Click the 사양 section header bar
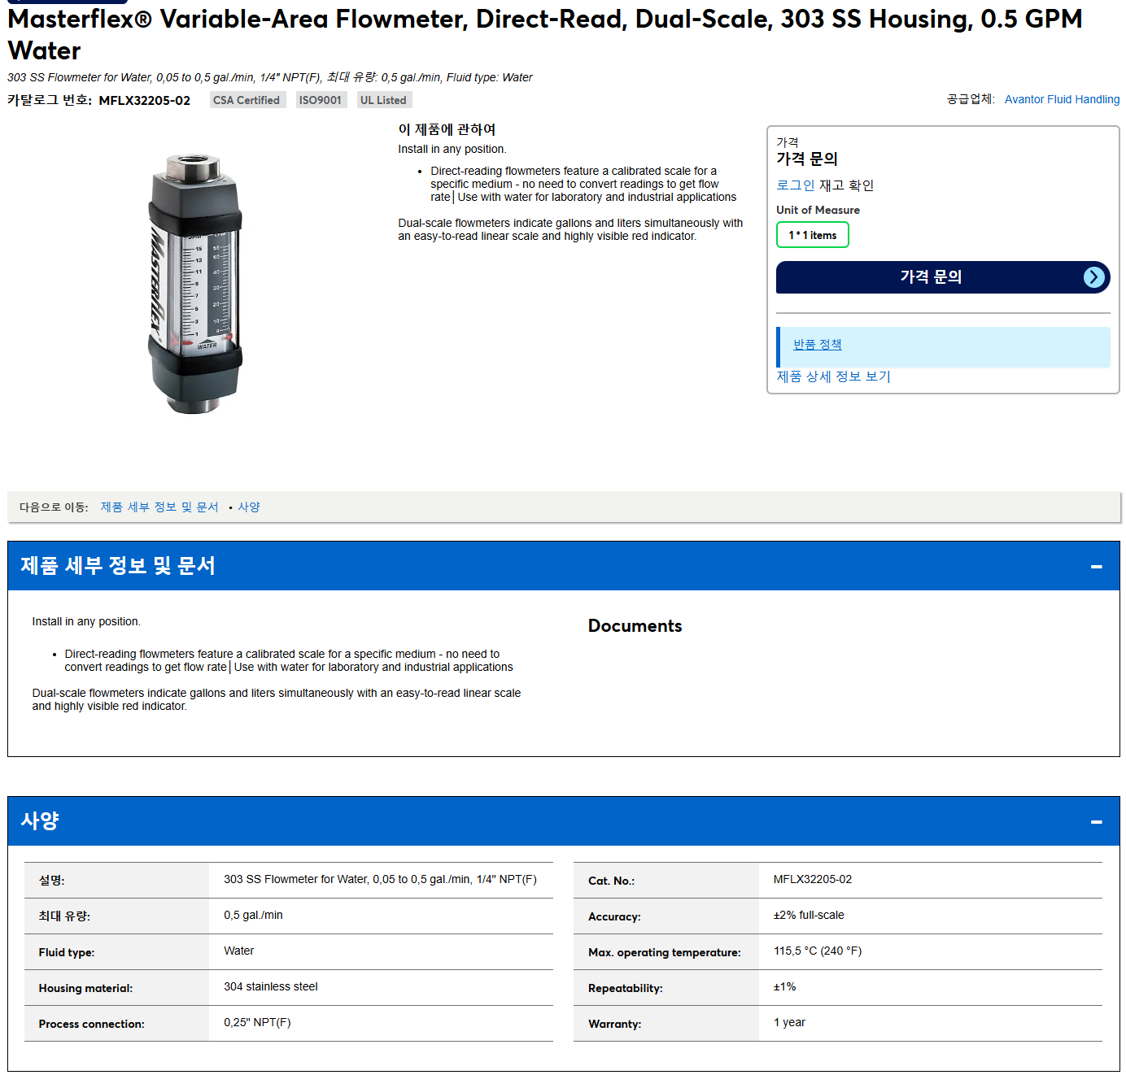This screenshot has height=1088, width=1126. tap(563, 821)
